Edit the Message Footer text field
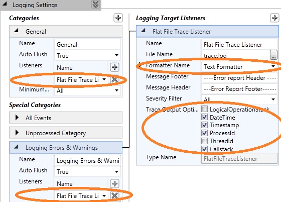 pyautogui.click(x=239, y=78)
